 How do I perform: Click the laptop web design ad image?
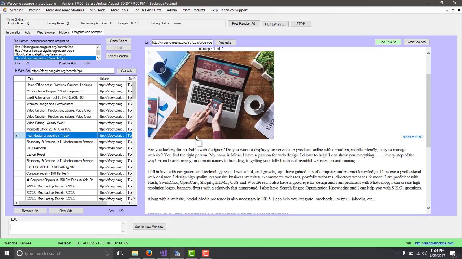211,95
